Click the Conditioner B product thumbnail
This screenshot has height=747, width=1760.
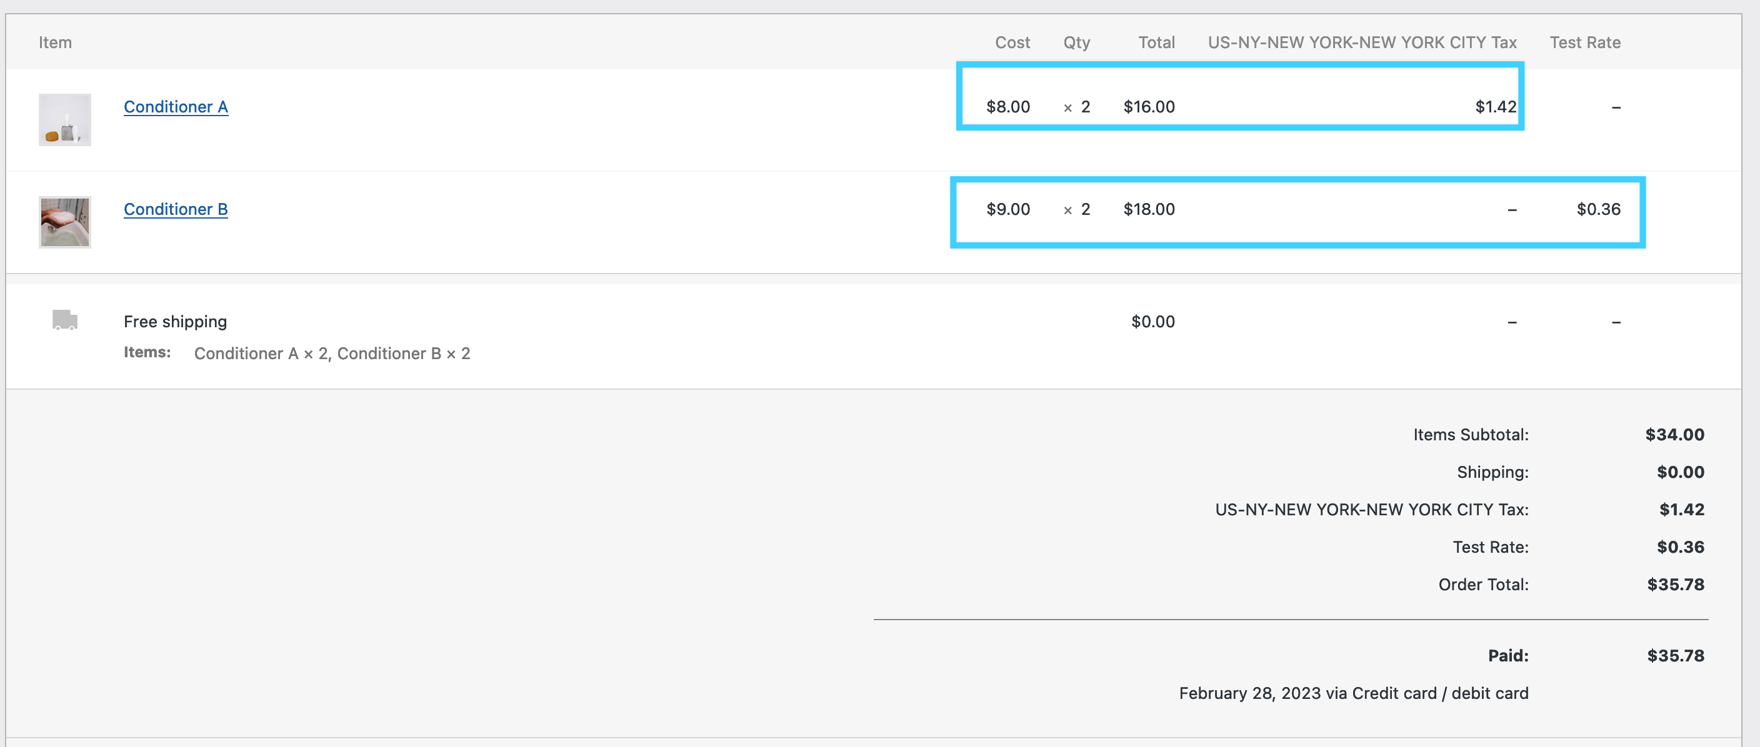[x=64, y=222]
